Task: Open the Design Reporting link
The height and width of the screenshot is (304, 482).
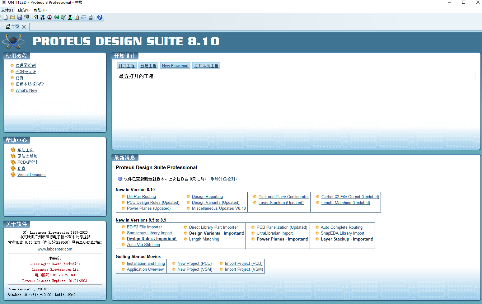Action: tap(207, 196)
